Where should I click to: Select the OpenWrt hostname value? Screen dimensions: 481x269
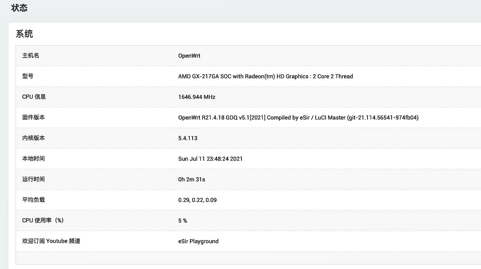[189, 56]
